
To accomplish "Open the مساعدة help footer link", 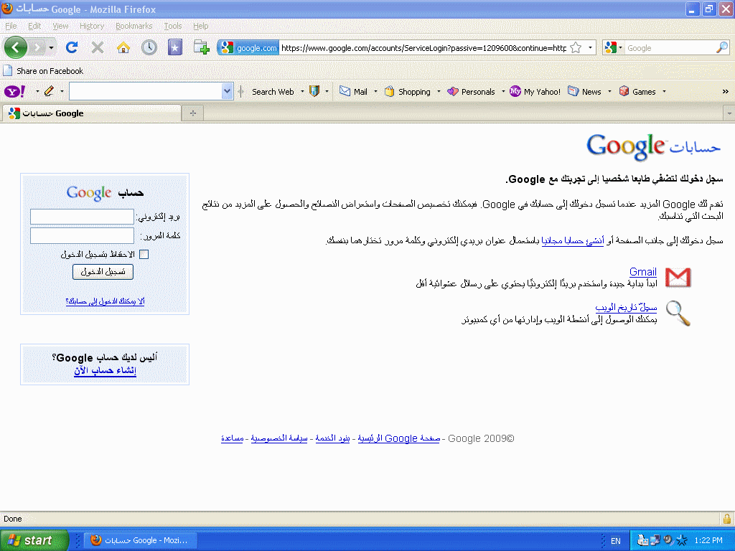I will coord(232,438).
